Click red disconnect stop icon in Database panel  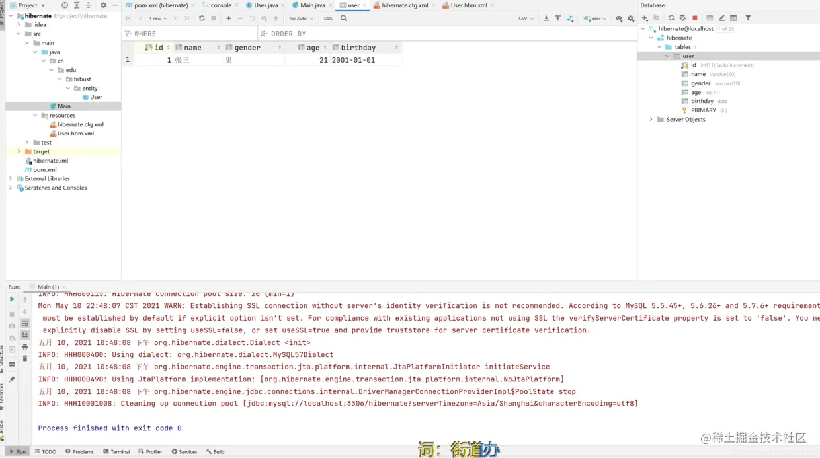tap(695, 18)
